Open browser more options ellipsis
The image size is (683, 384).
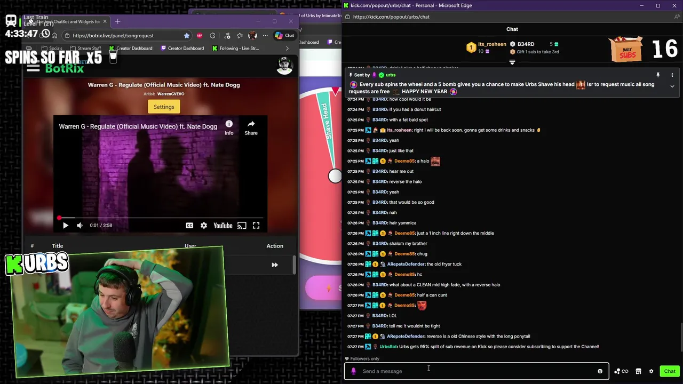(x=265, y=36)
